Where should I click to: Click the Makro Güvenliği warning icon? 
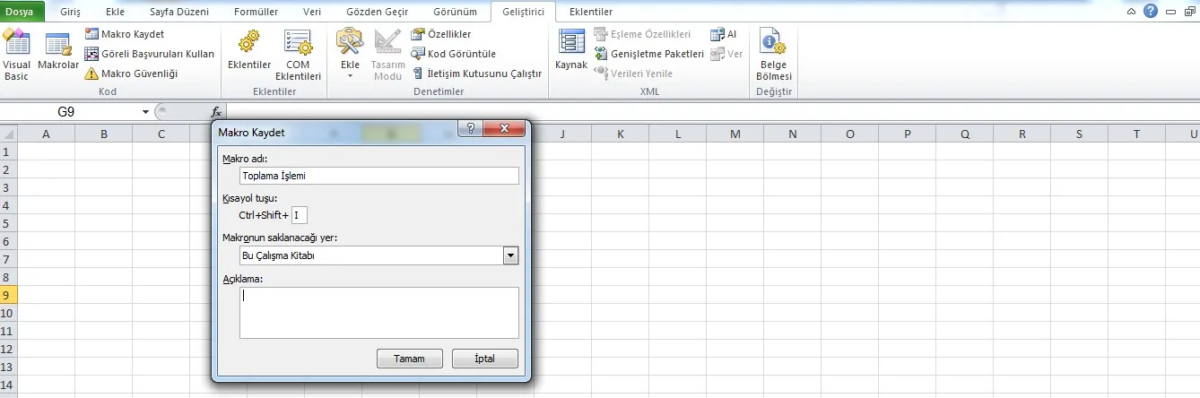click(x=91, y=74)
